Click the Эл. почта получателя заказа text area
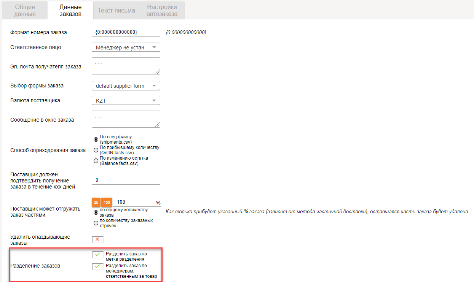The width and height of the screenshot is (474, 282). click(x=126, y=66)
